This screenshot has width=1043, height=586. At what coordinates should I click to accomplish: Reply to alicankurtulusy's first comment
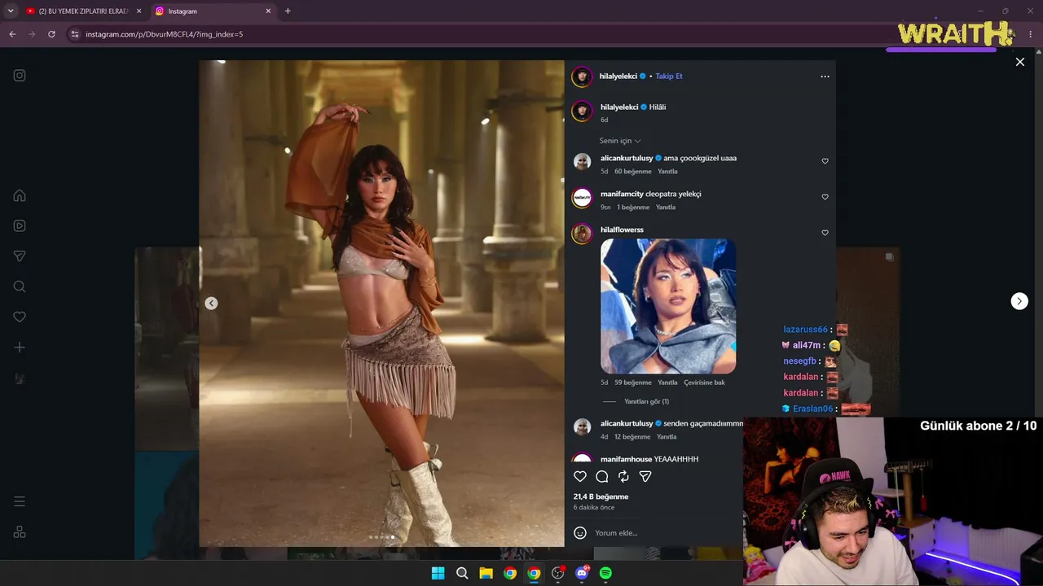tap(667, 172)
